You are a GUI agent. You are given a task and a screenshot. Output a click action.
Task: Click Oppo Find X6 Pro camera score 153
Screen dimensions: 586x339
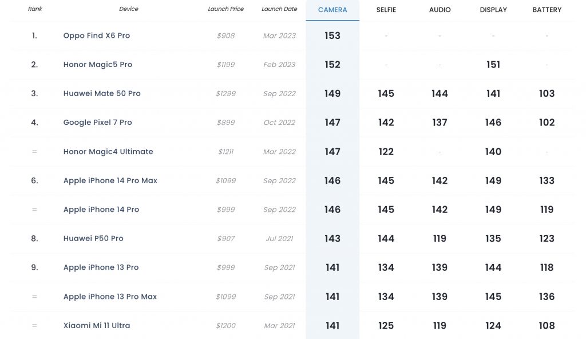point(332,36)
